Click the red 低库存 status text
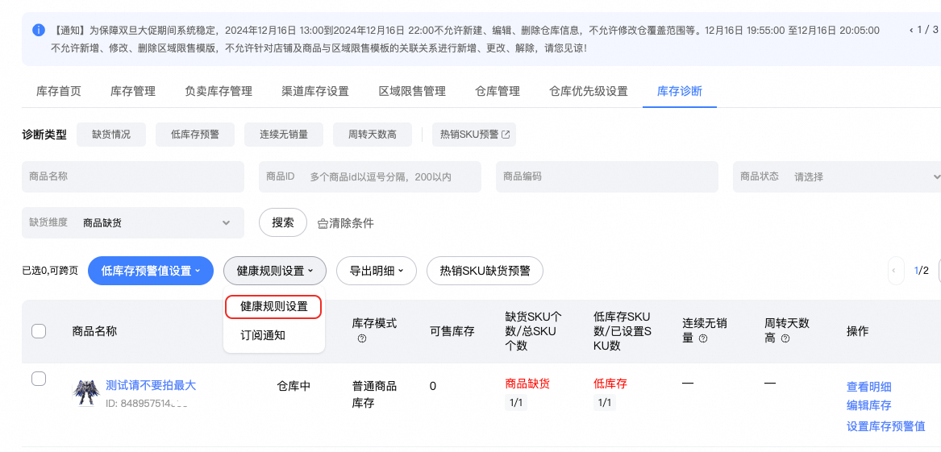This screenshot has height=452, width=941. (x=610, y=384)
